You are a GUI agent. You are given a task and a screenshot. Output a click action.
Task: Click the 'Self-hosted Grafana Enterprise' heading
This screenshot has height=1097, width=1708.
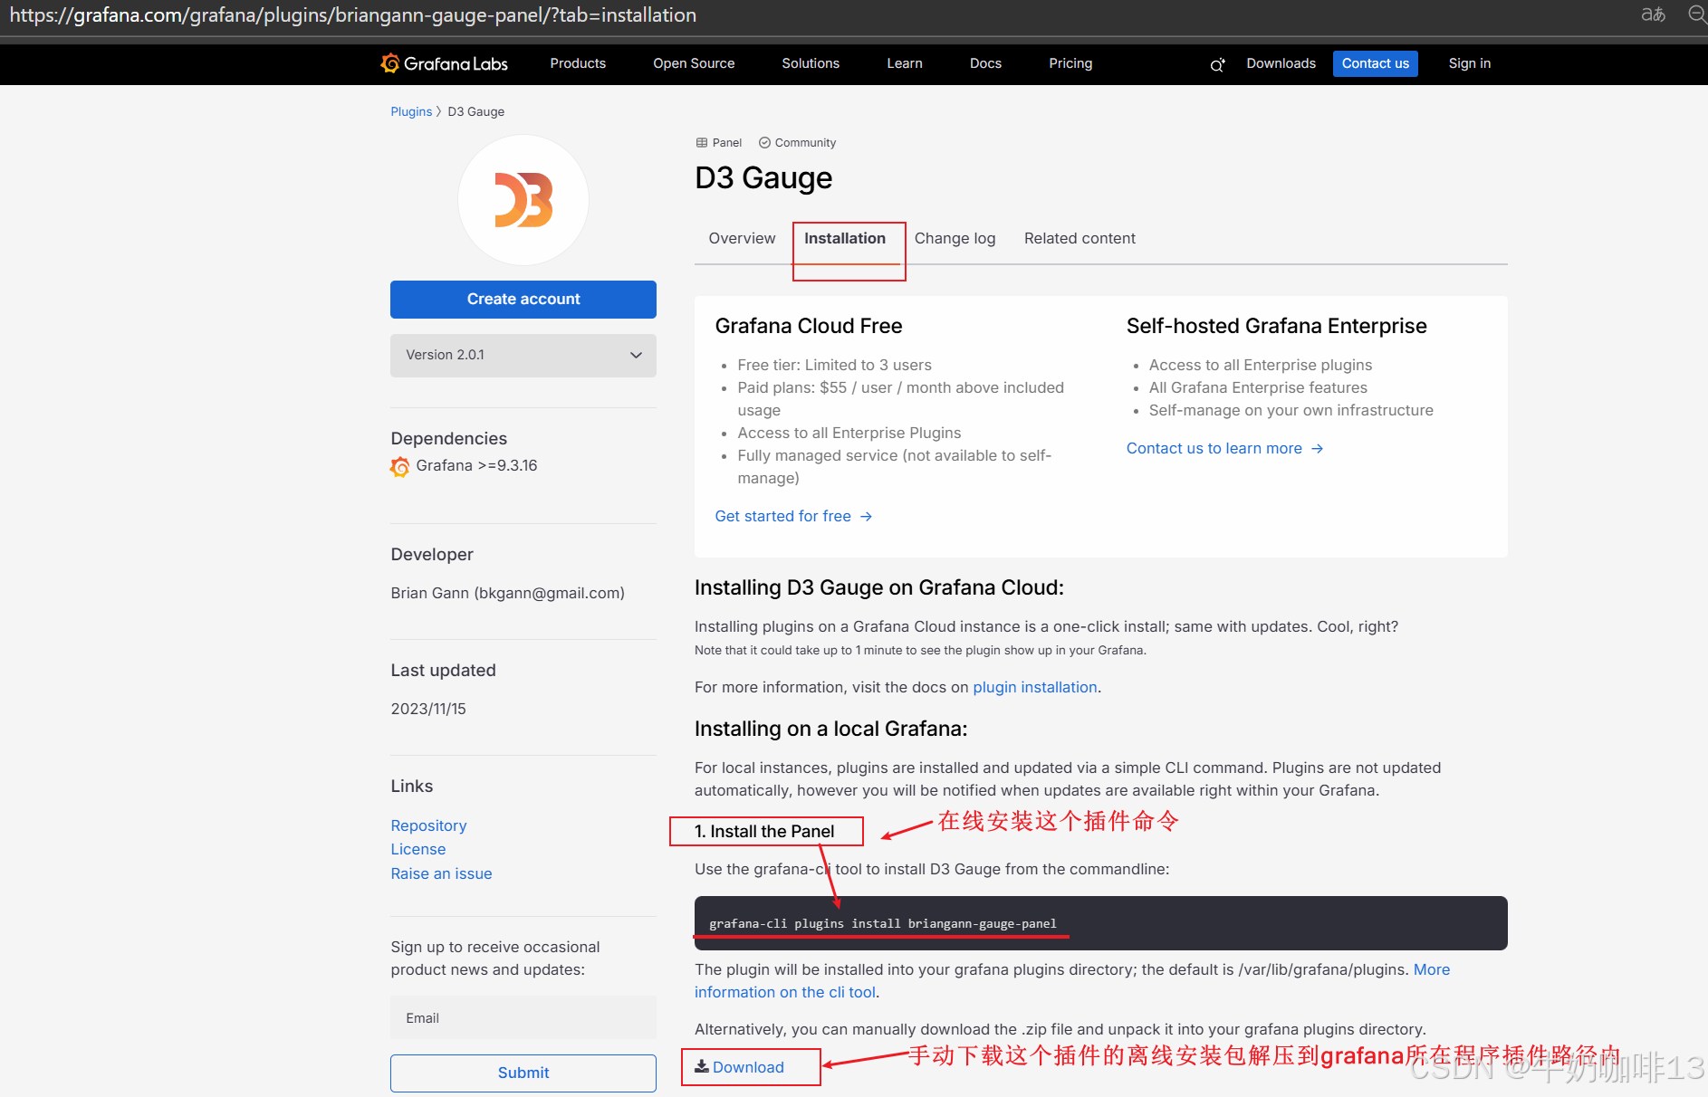pos(1276,326)
